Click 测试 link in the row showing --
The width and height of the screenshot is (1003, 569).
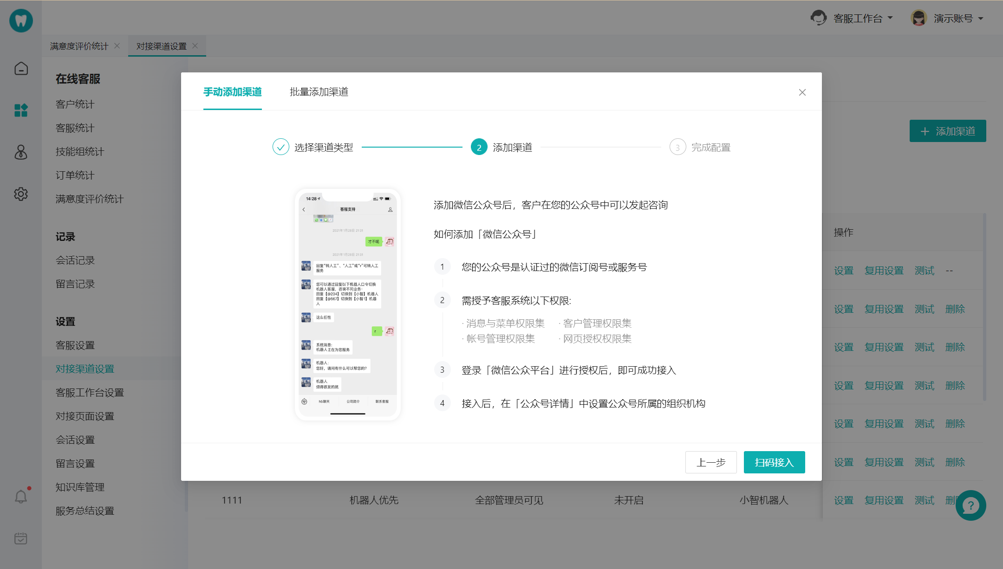[925, 271]
